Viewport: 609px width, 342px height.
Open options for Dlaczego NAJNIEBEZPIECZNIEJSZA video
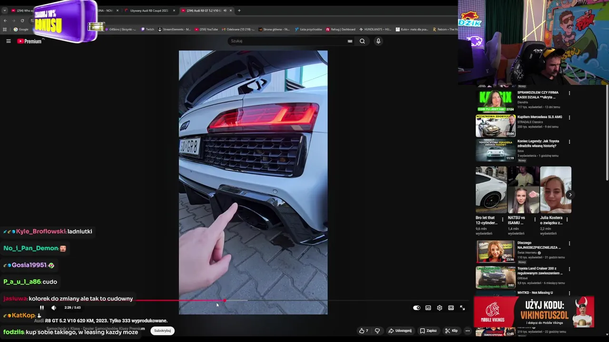pyautogui.click(x=569, y=244)
